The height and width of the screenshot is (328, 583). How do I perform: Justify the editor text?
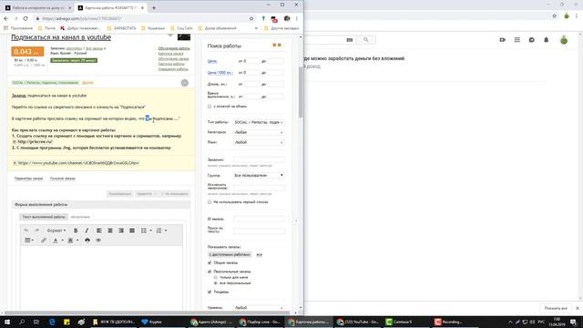(132, 231)
